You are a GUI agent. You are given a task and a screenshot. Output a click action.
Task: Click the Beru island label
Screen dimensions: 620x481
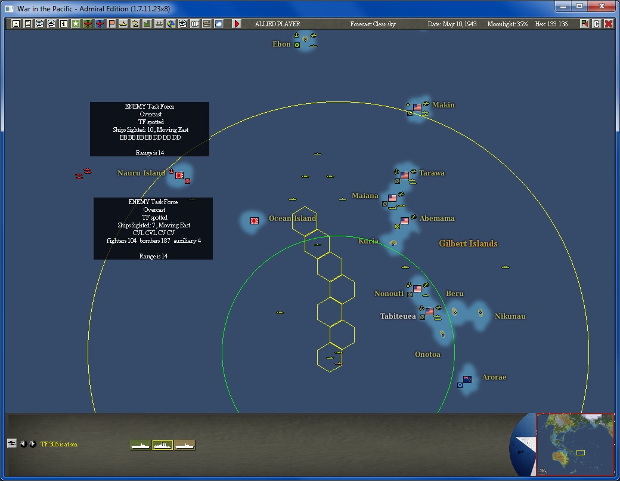pos(455,294)
